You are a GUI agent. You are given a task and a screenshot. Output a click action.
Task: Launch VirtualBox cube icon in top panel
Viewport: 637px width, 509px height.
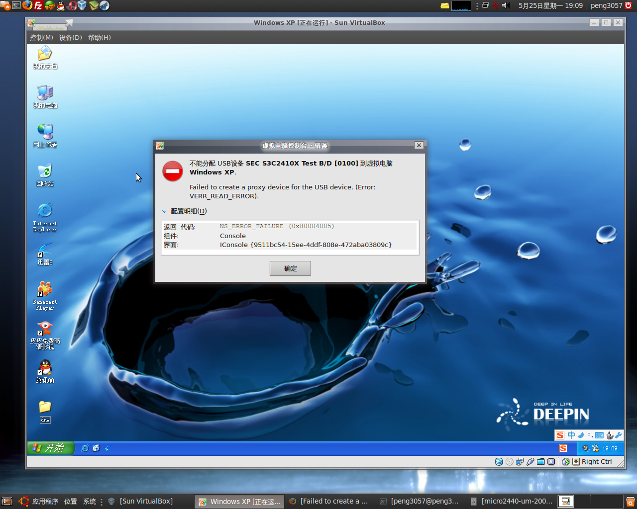pyautogui.click(x=82, y=5)
